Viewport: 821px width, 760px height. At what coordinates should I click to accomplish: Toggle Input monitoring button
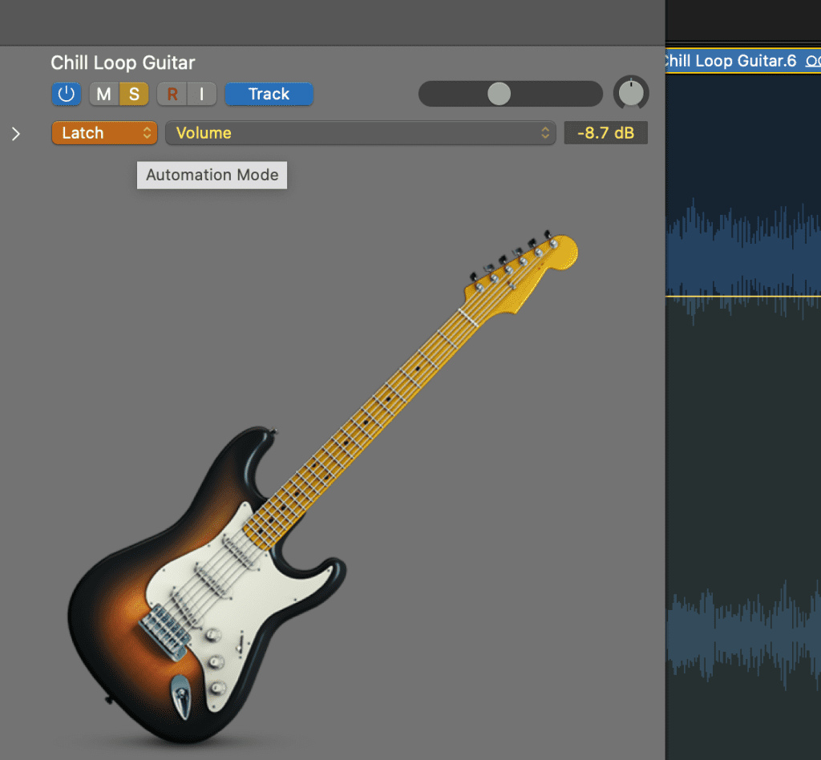pos(202,95)
